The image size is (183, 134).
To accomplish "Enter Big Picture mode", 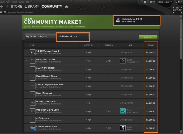I will [x=177, y=10].
